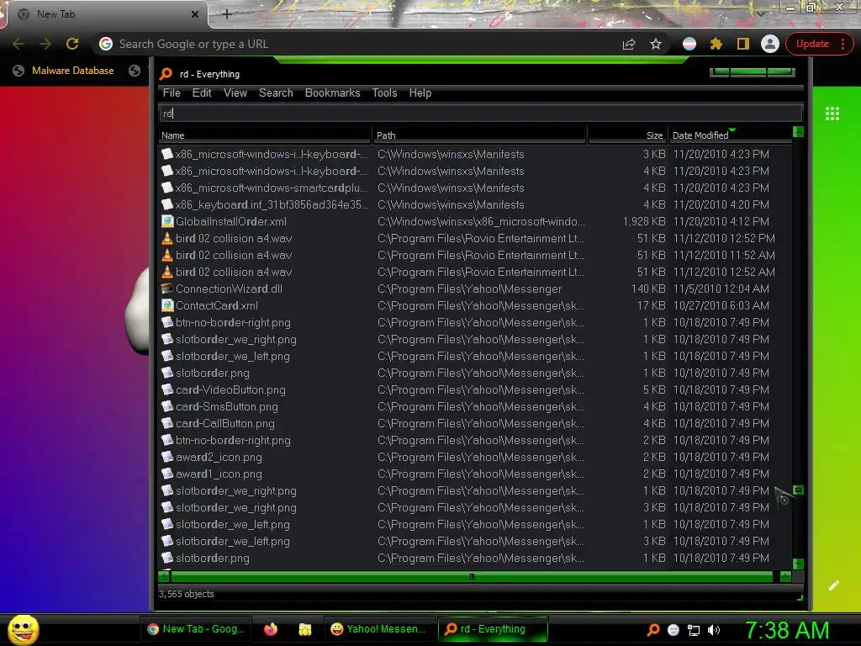Image resolution: width=861 pixels, height=646 pixels.
Task: Open the View menu in Everything
Action: point(235,93)
